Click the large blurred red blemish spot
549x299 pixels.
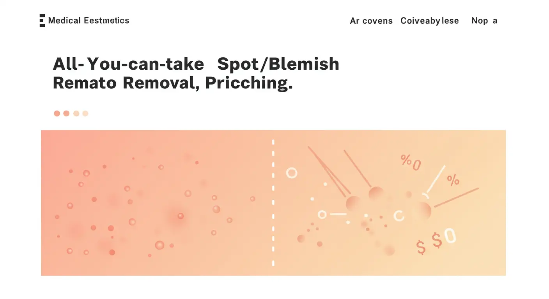(180, 216)
